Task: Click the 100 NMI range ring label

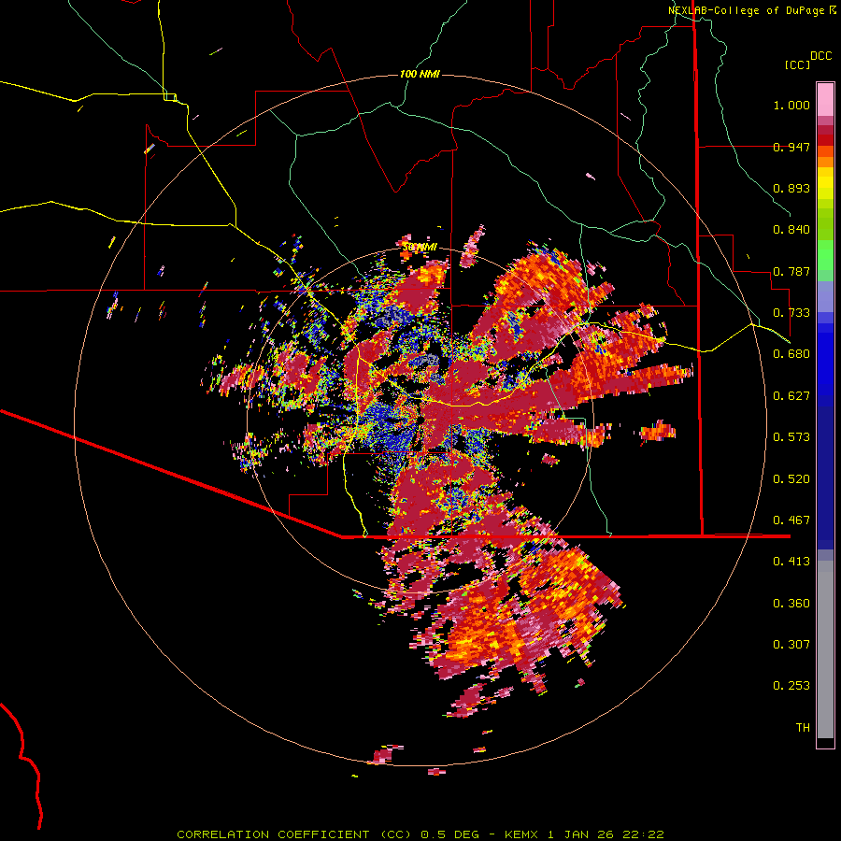Action: [420, 74]
